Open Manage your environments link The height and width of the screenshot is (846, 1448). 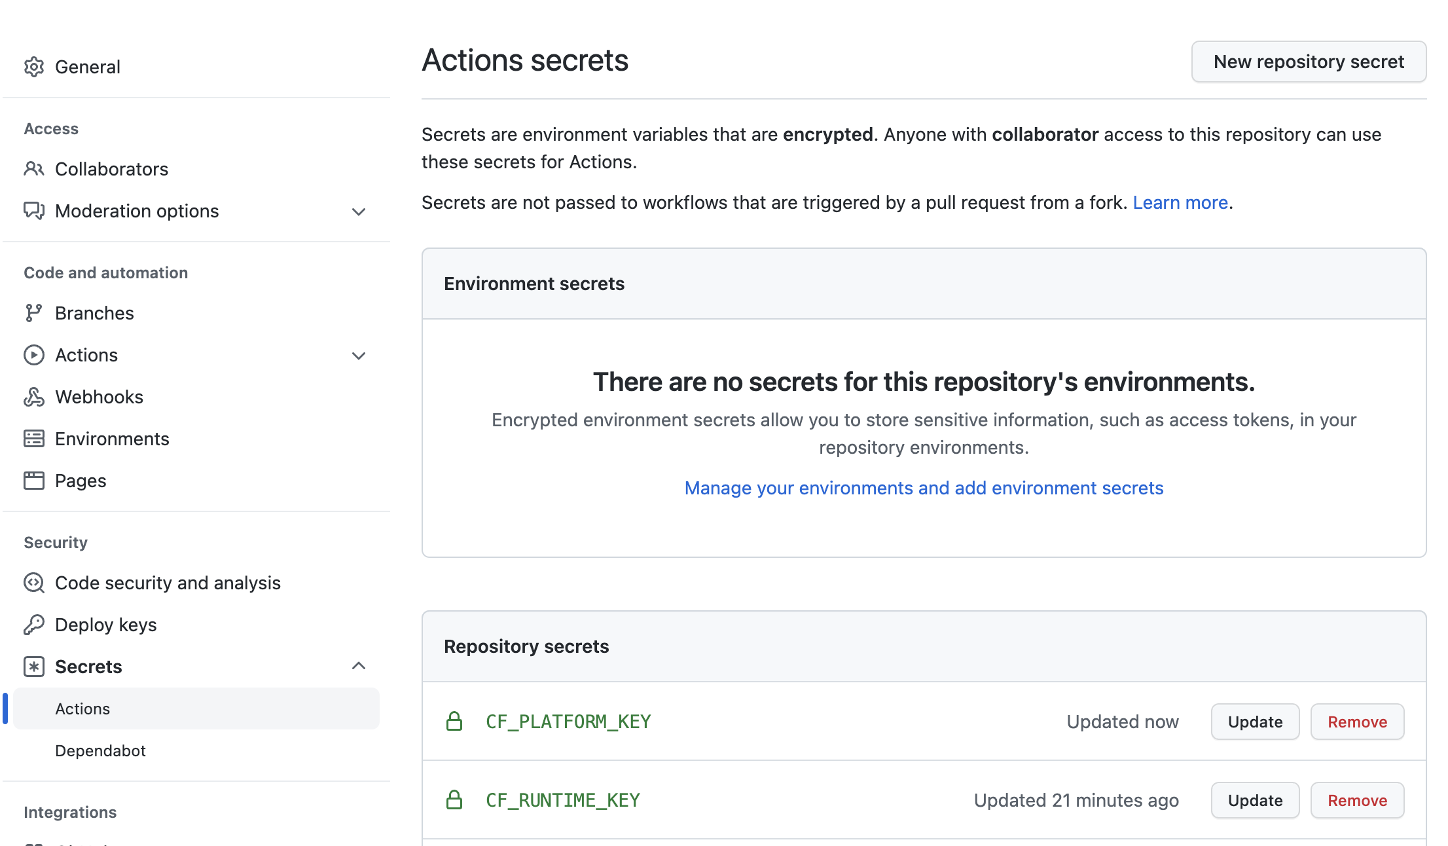point(924,488)
